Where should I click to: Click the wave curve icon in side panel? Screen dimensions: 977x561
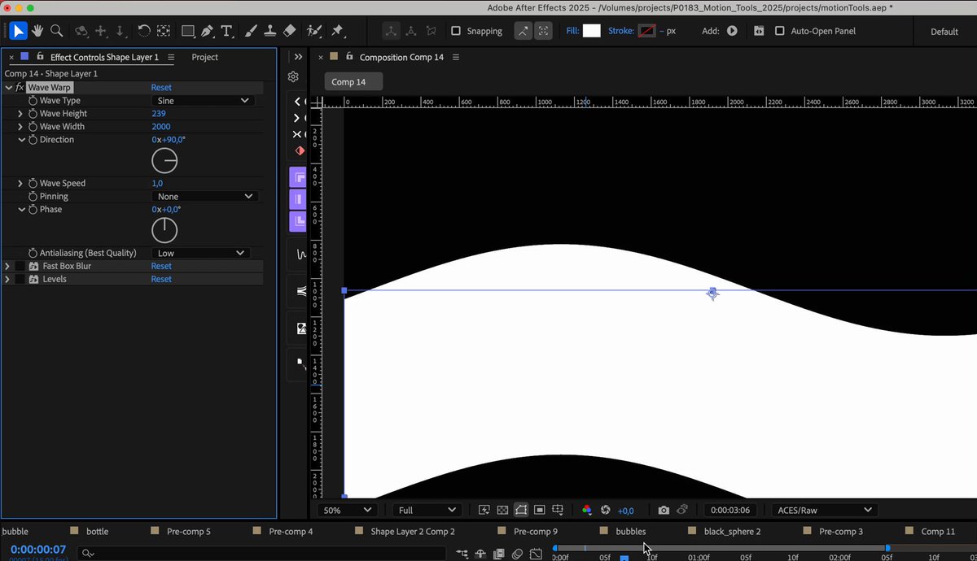[301, 254]
